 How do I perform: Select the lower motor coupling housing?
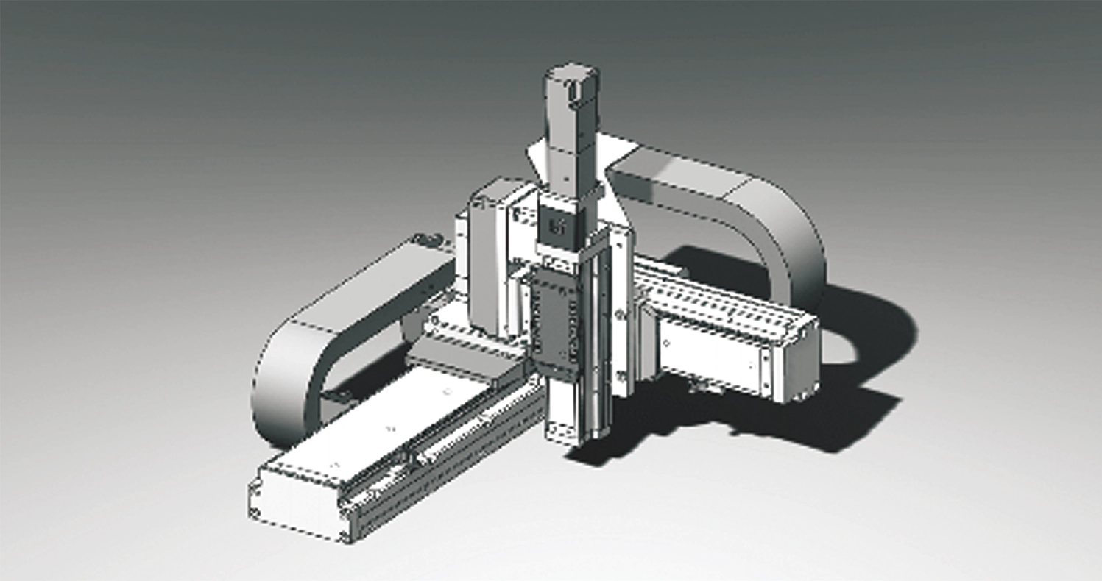click(x=567, y=171)
